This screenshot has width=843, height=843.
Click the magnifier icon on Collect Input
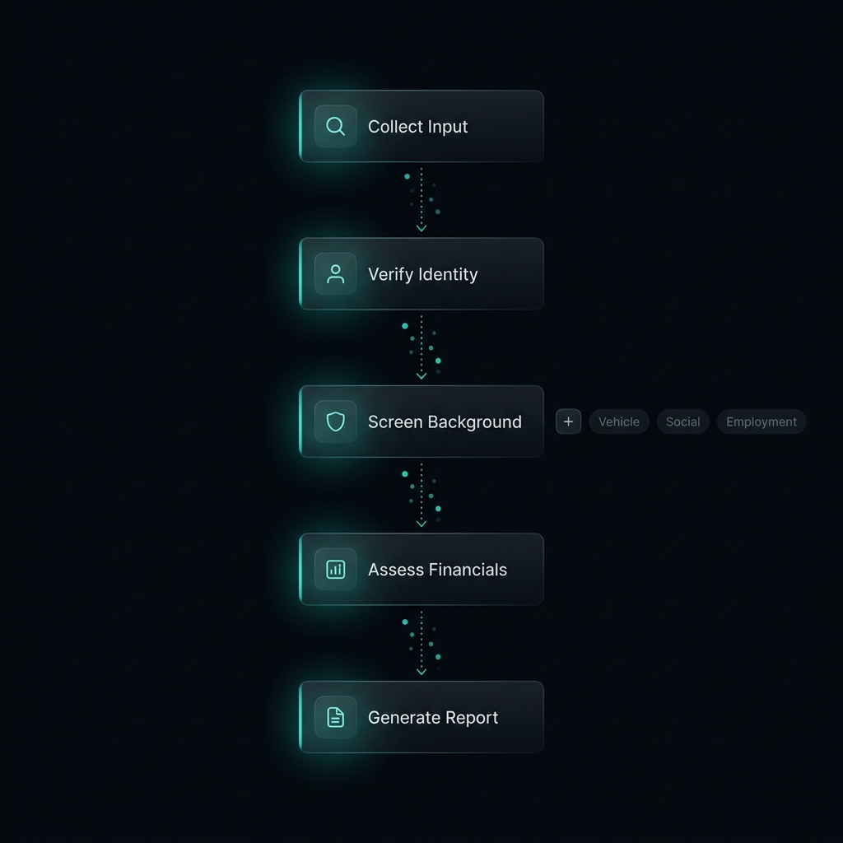pyautogui.click(x=336, y=126)
